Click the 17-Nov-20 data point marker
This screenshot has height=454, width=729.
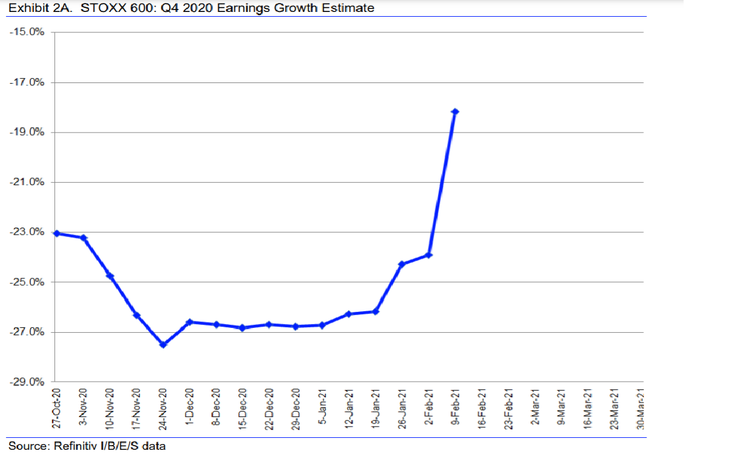136,315
